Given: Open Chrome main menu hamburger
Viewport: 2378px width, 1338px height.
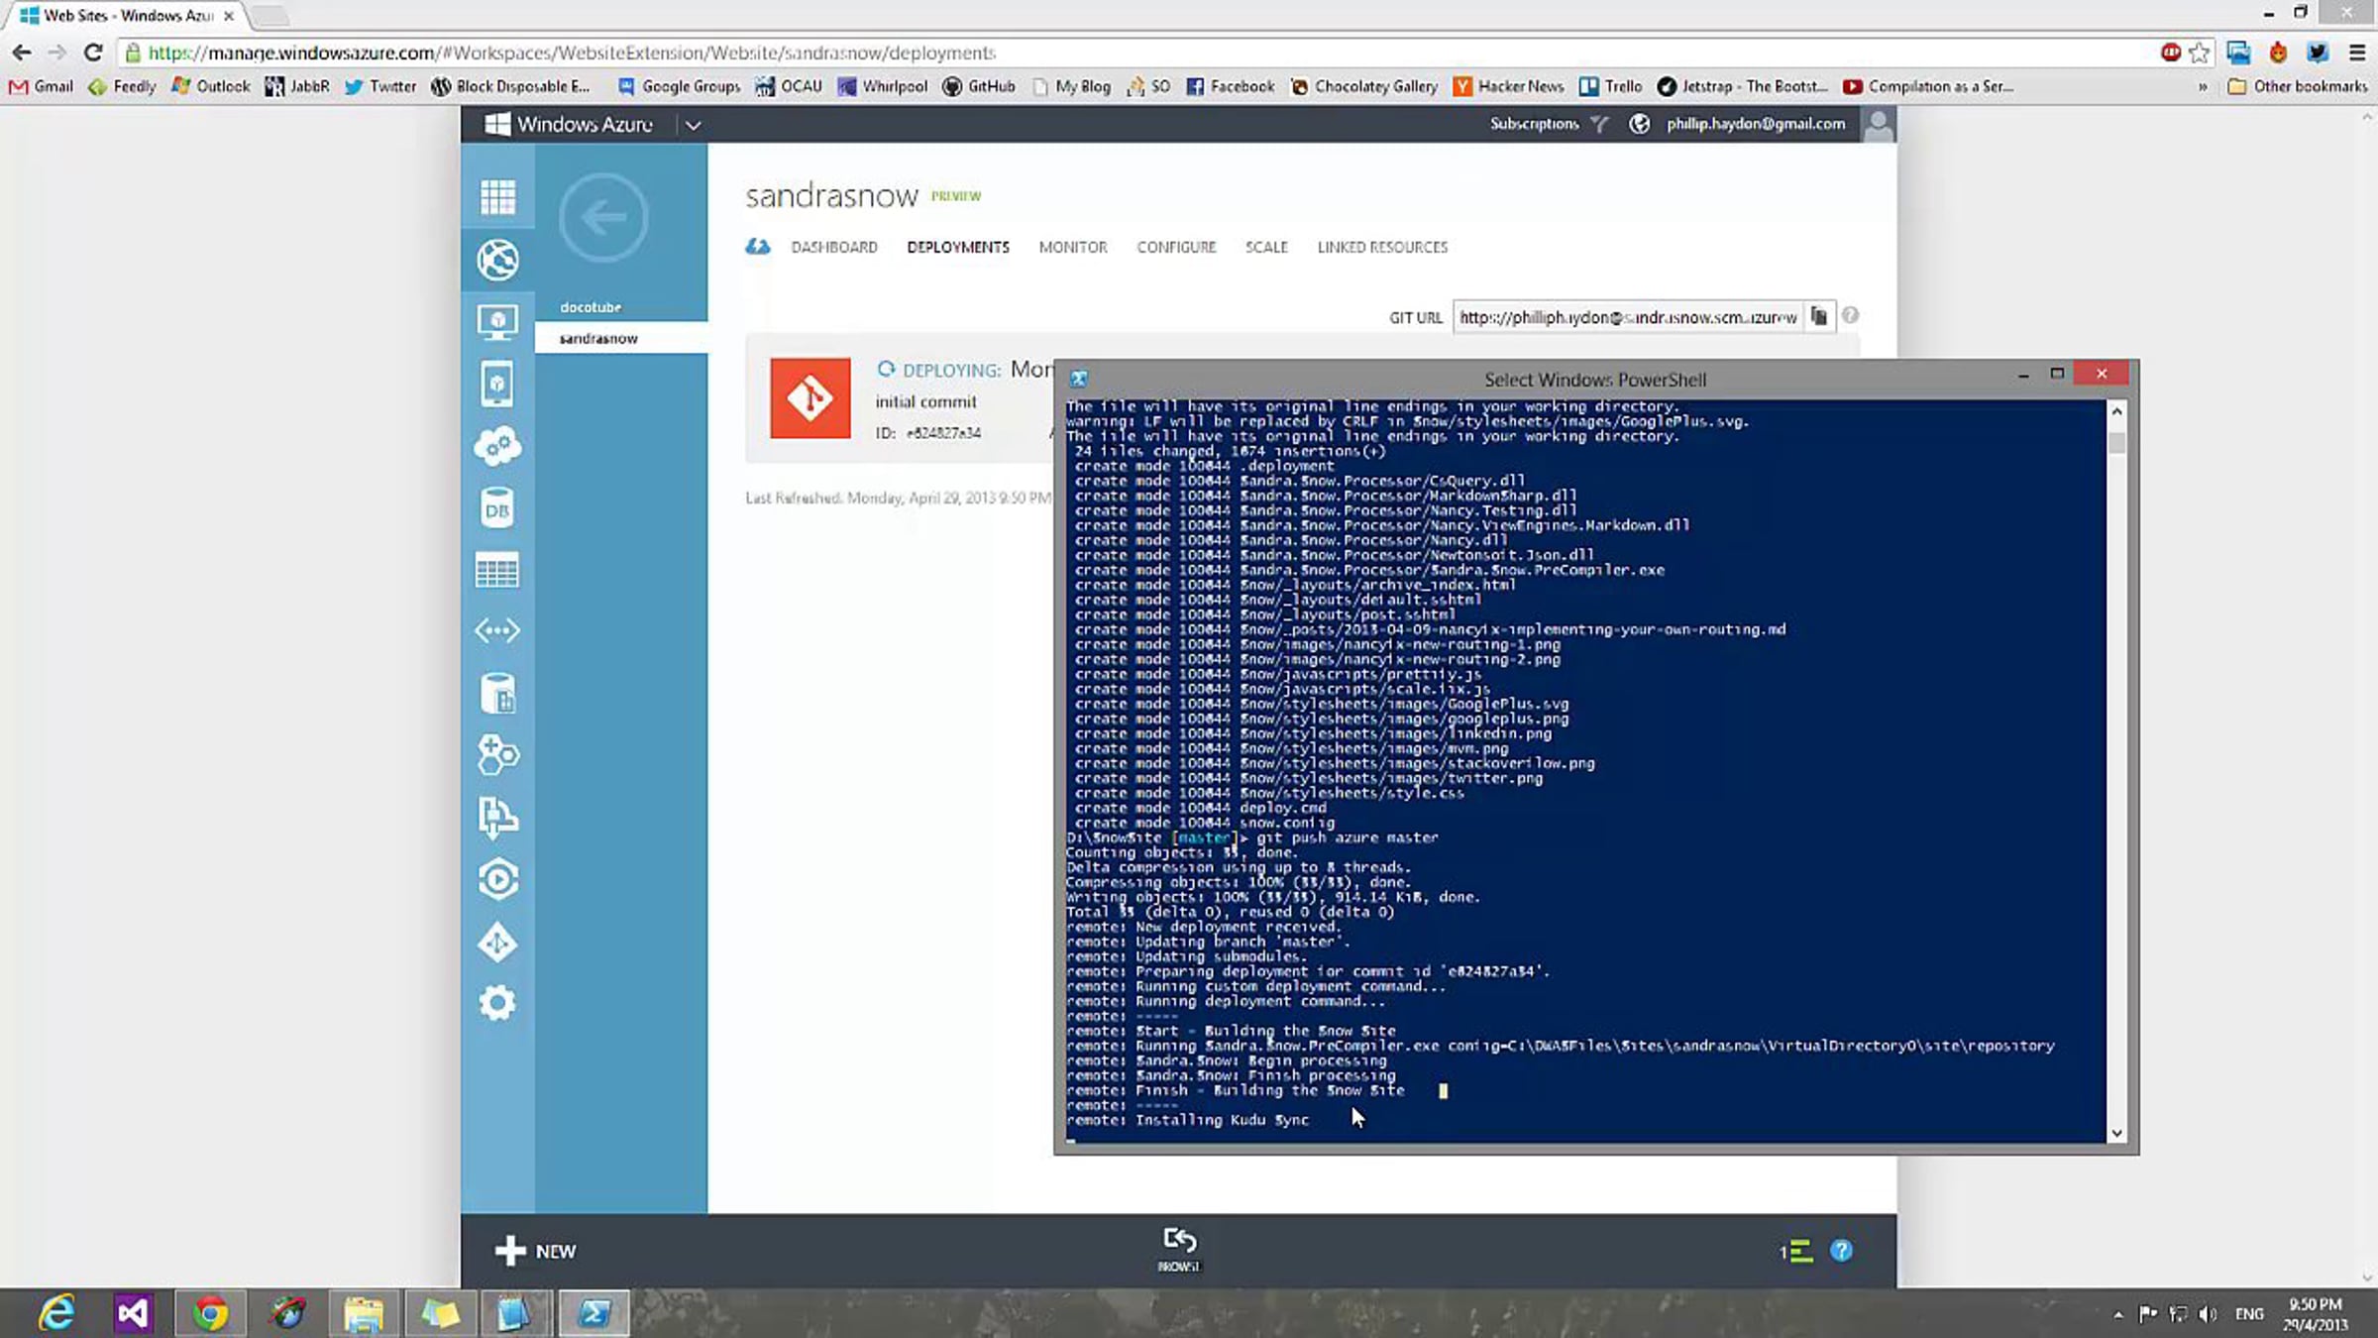Looking at the screenshot, I should coord(2357,53).
